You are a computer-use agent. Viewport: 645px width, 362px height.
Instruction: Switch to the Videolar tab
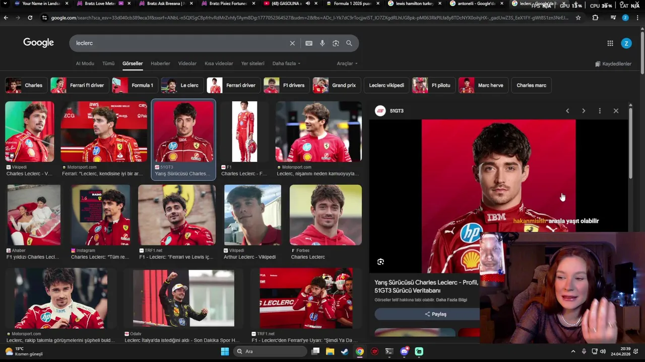187,63
